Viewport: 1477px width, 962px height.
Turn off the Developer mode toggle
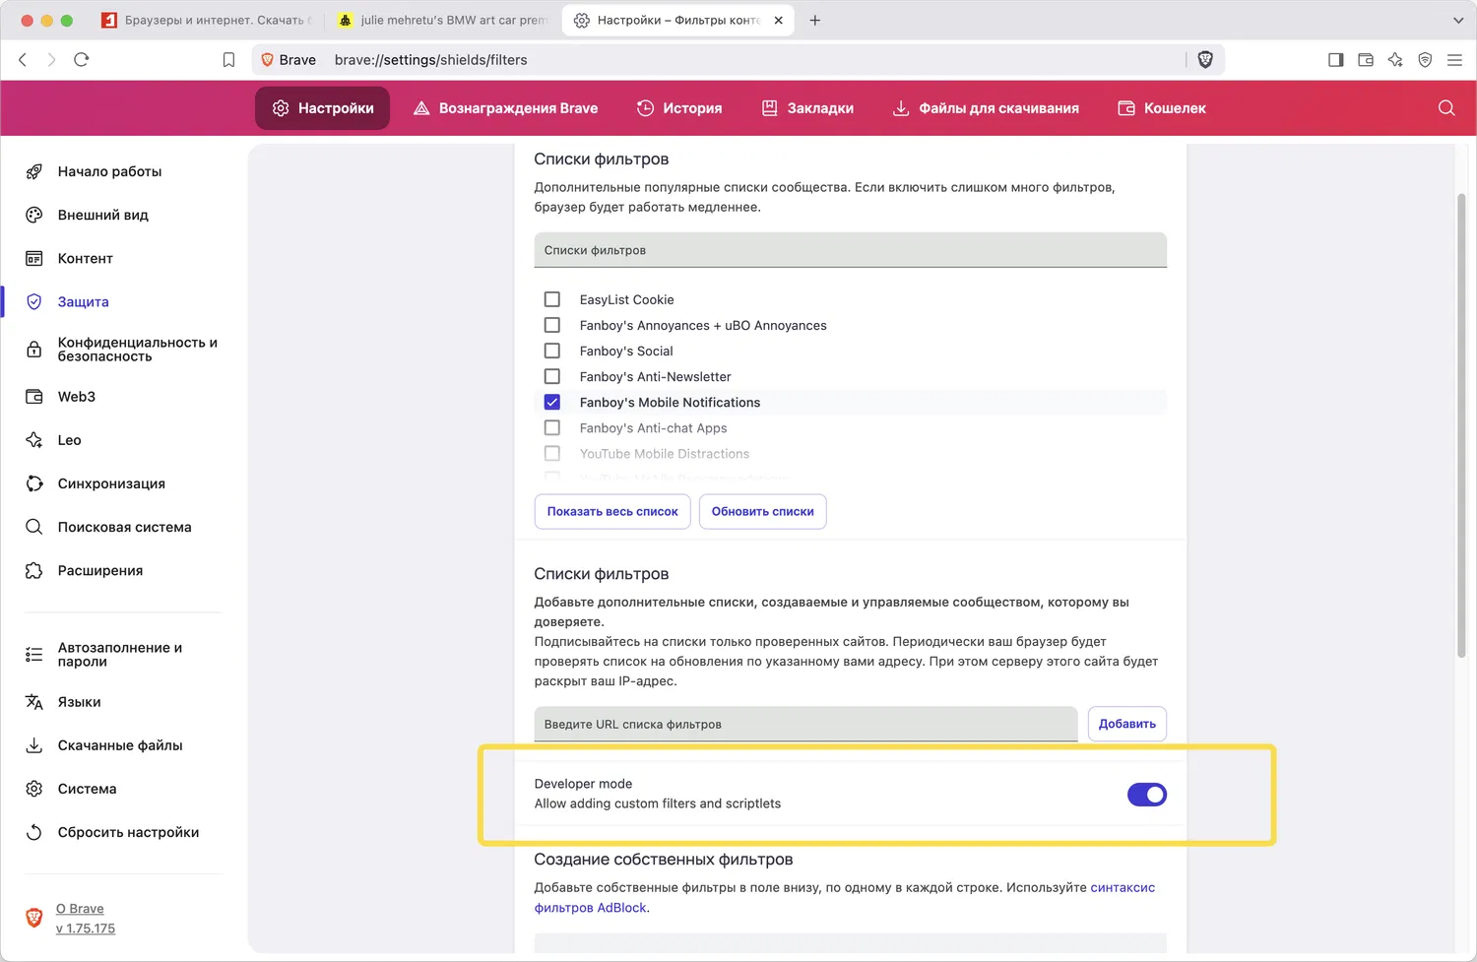pos(1147,795)
